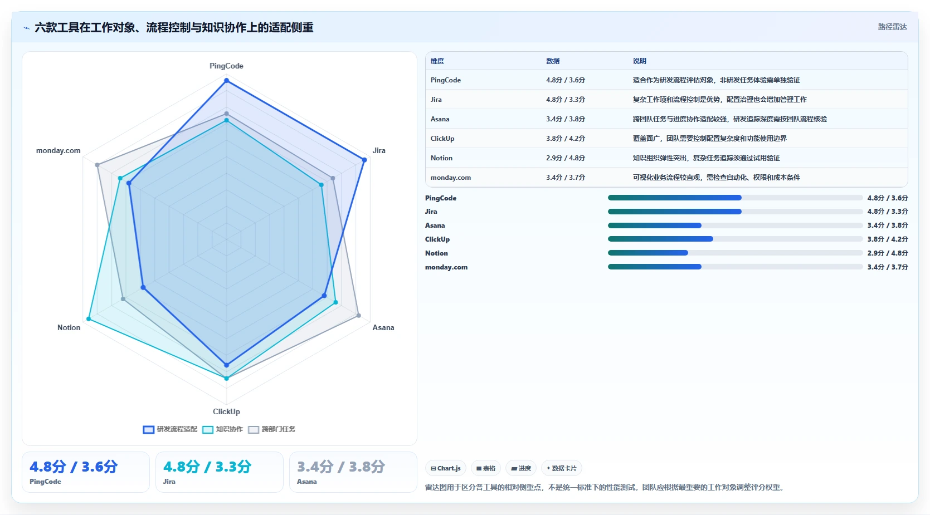The width and height of the screenshot is (930, 515).
Task: Click the monday.com axis label on the radar chart
Action: click(x=59, y=150)
